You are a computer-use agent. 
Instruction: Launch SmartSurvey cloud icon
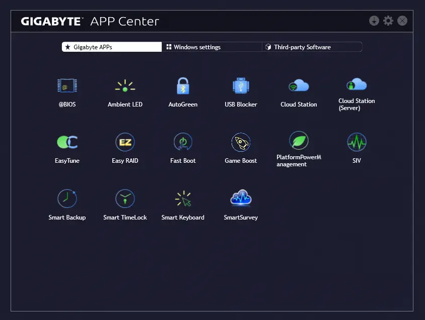point(241,198)
